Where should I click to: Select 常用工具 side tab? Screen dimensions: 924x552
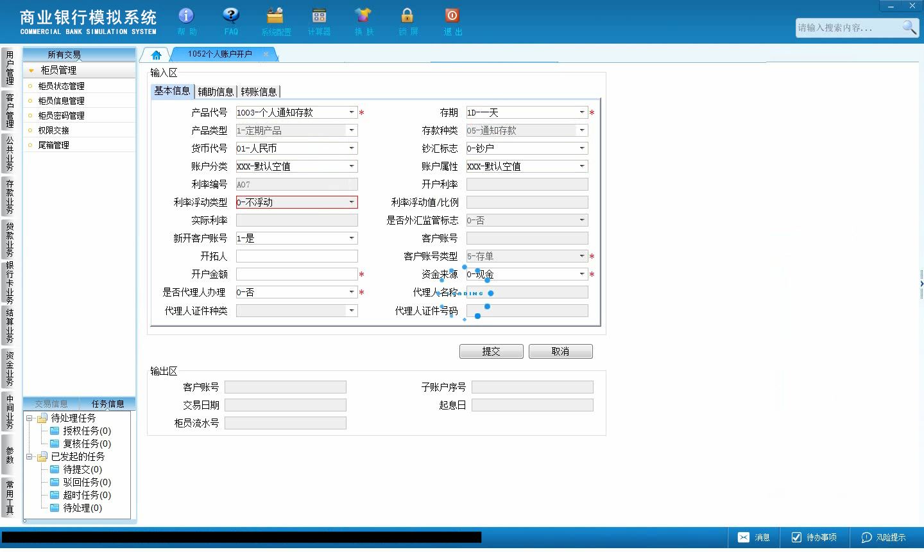[x=10, y=497]
